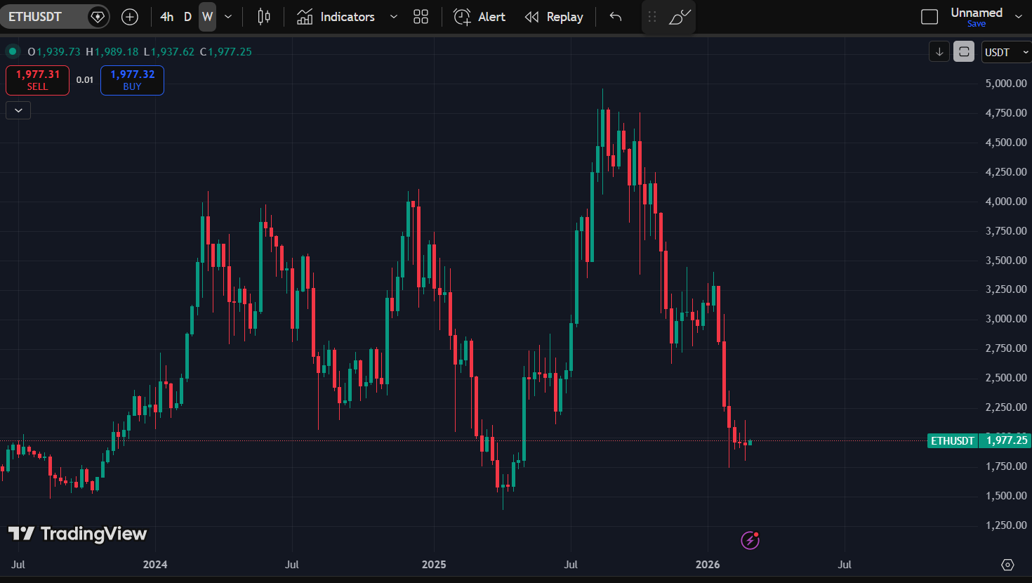Click the 5,000.00 price axis label

[1006, 84]
